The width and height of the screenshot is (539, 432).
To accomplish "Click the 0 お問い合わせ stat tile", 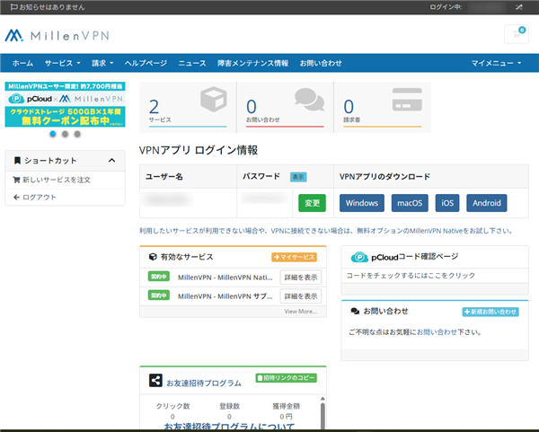I will [285, 107].
